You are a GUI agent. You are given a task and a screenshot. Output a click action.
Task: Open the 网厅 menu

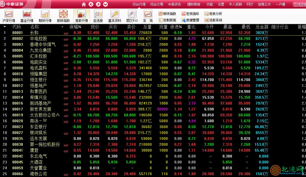[250, 4]
